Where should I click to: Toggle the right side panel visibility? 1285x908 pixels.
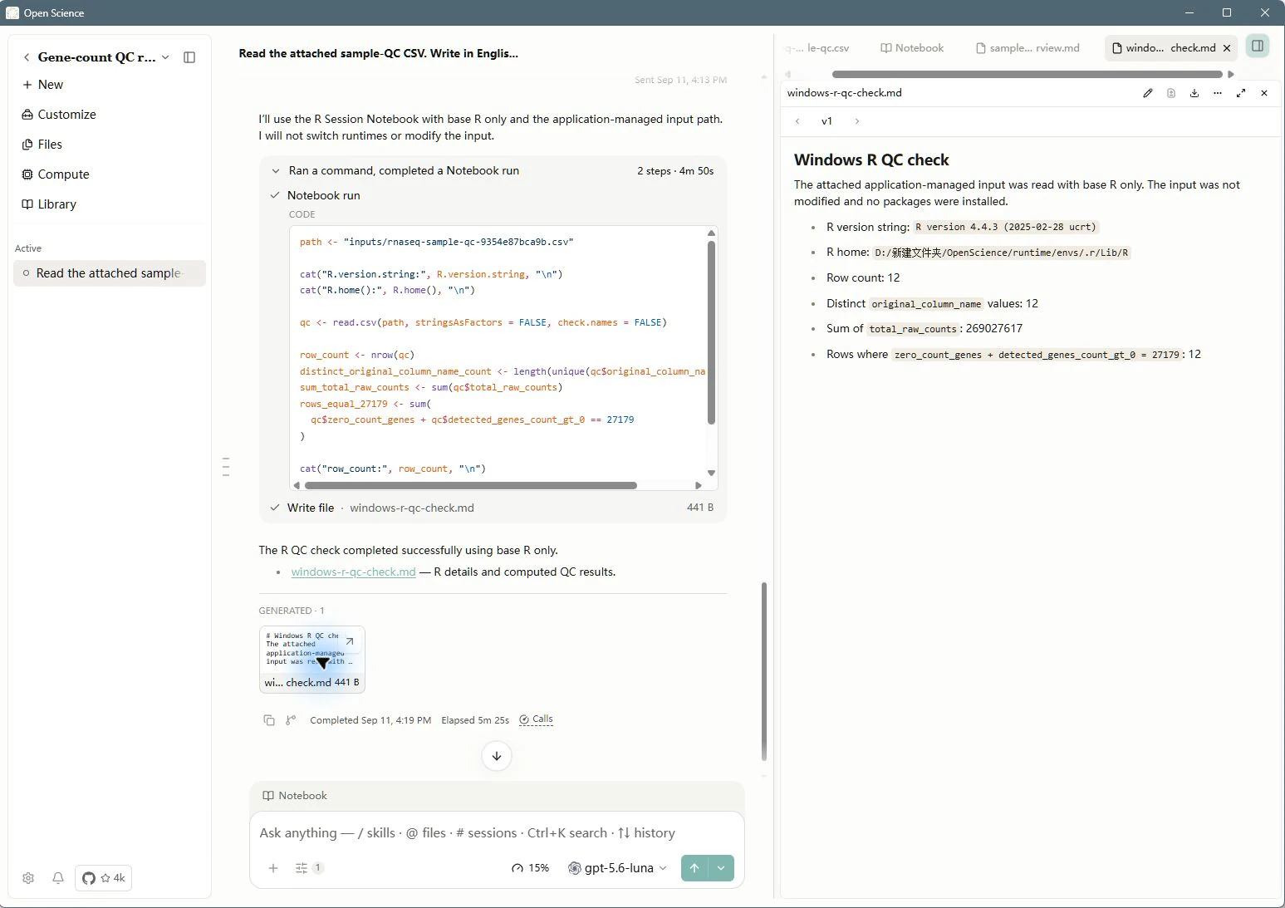1258,47
